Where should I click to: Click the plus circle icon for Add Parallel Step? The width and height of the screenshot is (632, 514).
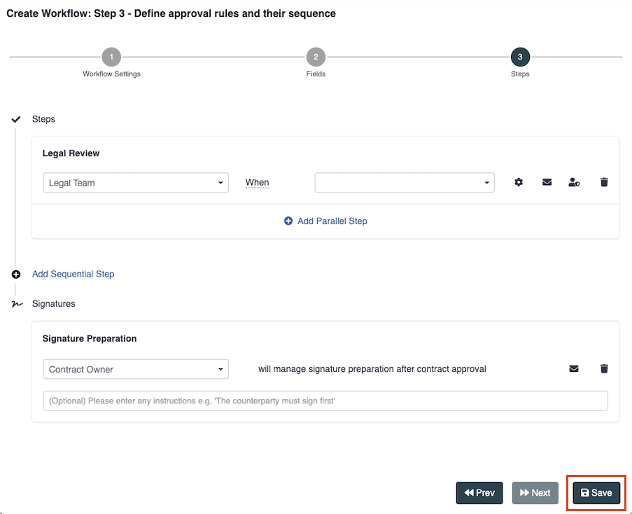tap(288, 221)
